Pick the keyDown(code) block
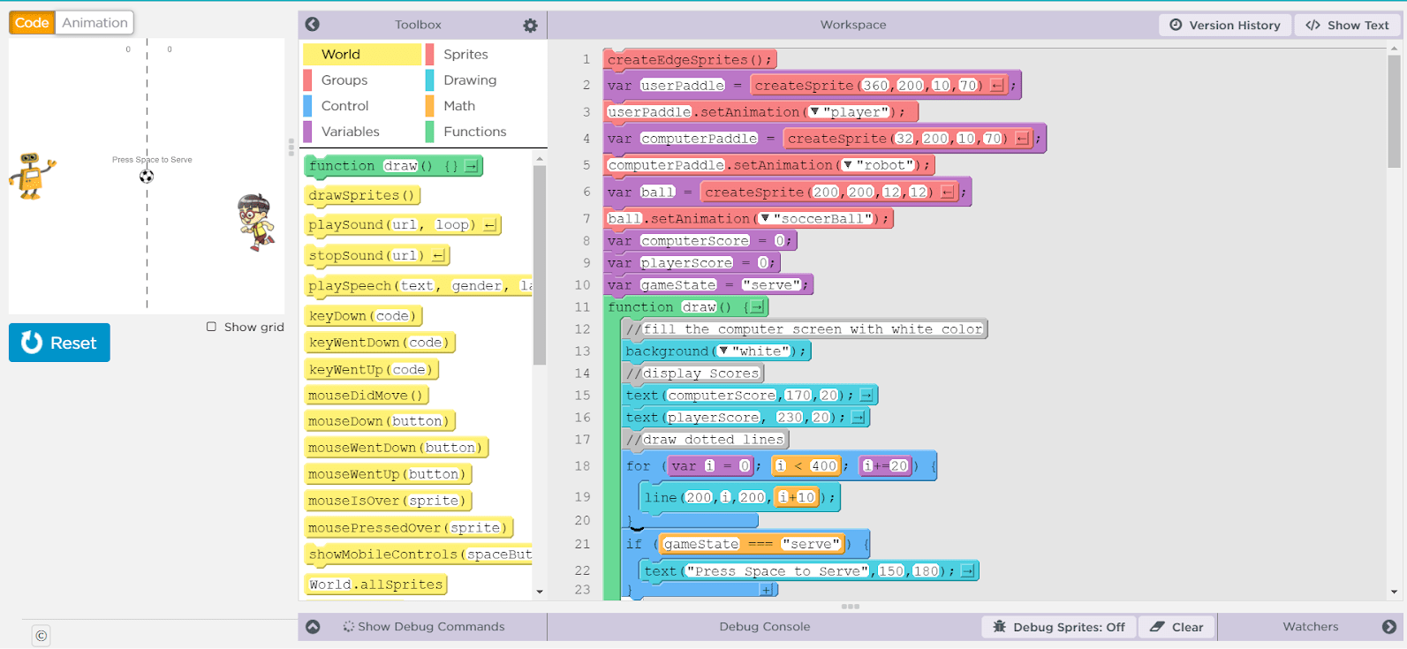 pyautogui.click(x=364, y=316)
